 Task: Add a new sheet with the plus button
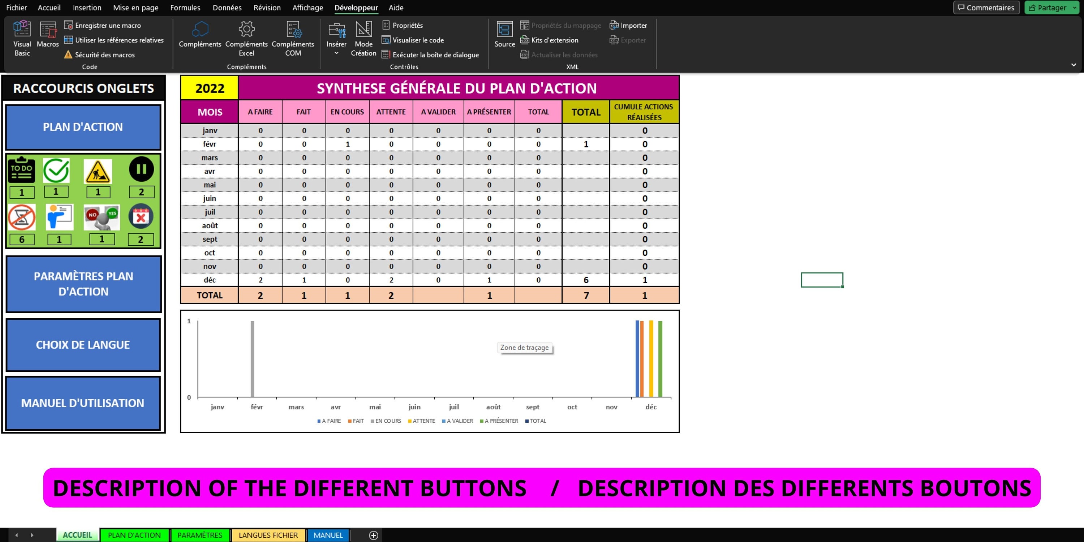pos(373,535)
